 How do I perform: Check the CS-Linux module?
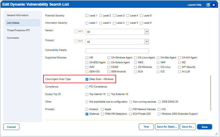(x=158, y=67)
